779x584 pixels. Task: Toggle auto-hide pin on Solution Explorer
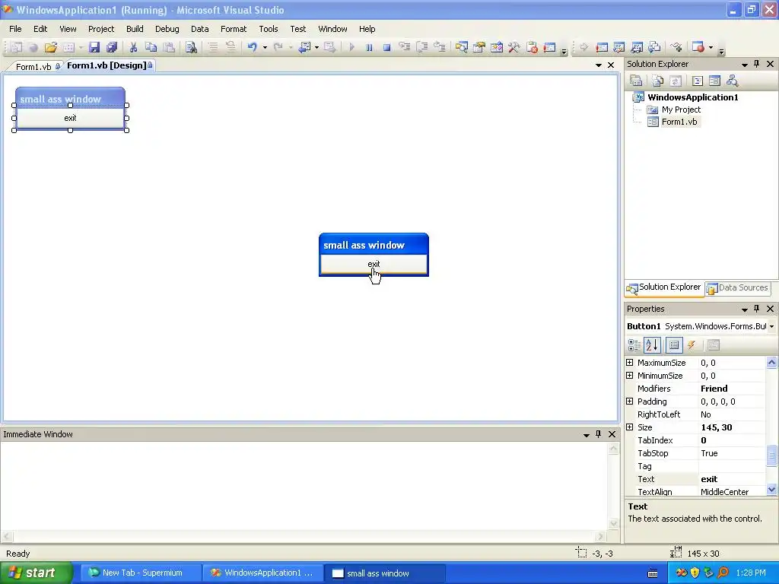click(757, 64)
